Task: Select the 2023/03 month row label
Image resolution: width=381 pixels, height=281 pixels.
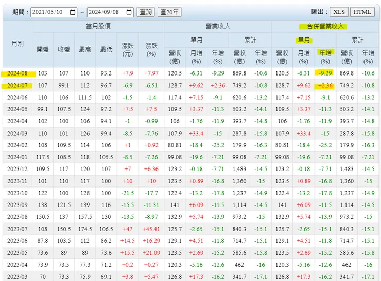Action: tap(18, 277)
